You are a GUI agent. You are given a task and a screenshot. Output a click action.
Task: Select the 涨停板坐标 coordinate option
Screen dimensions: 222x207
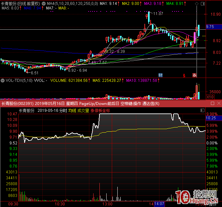pos(100,111)
